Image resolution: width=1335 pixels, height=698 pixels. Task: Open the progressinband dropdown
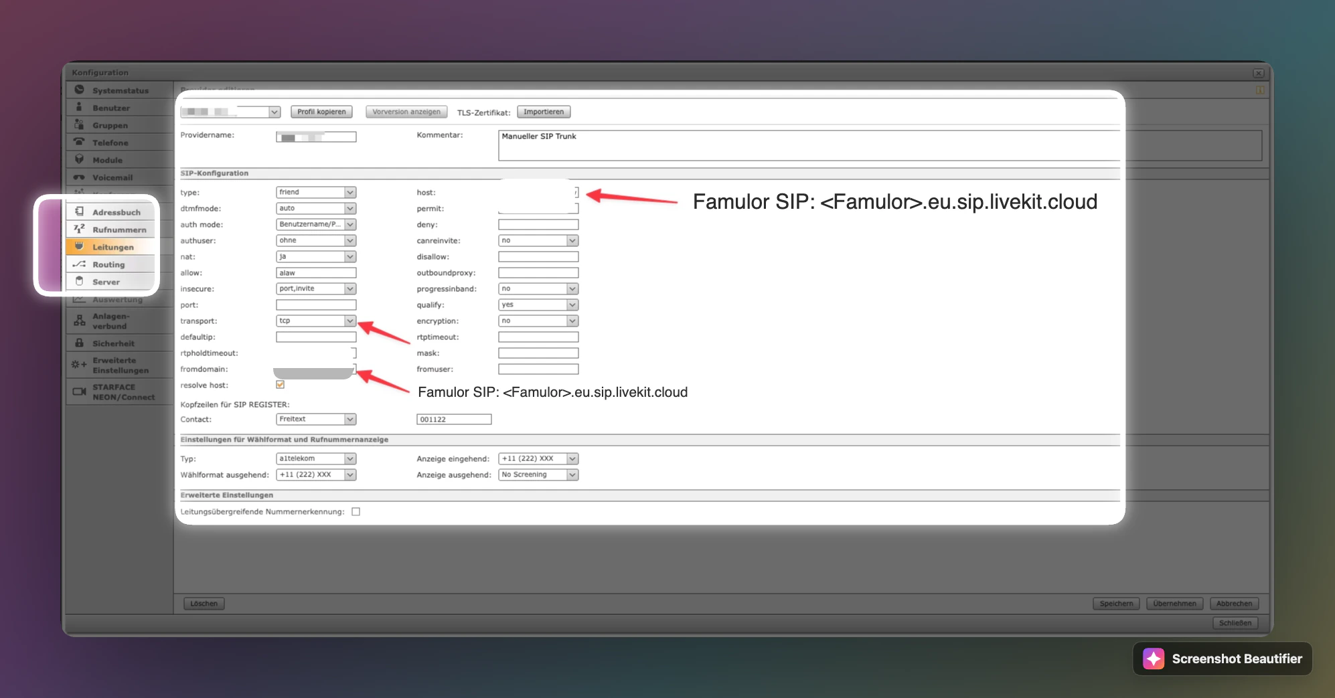pos(538,288)
